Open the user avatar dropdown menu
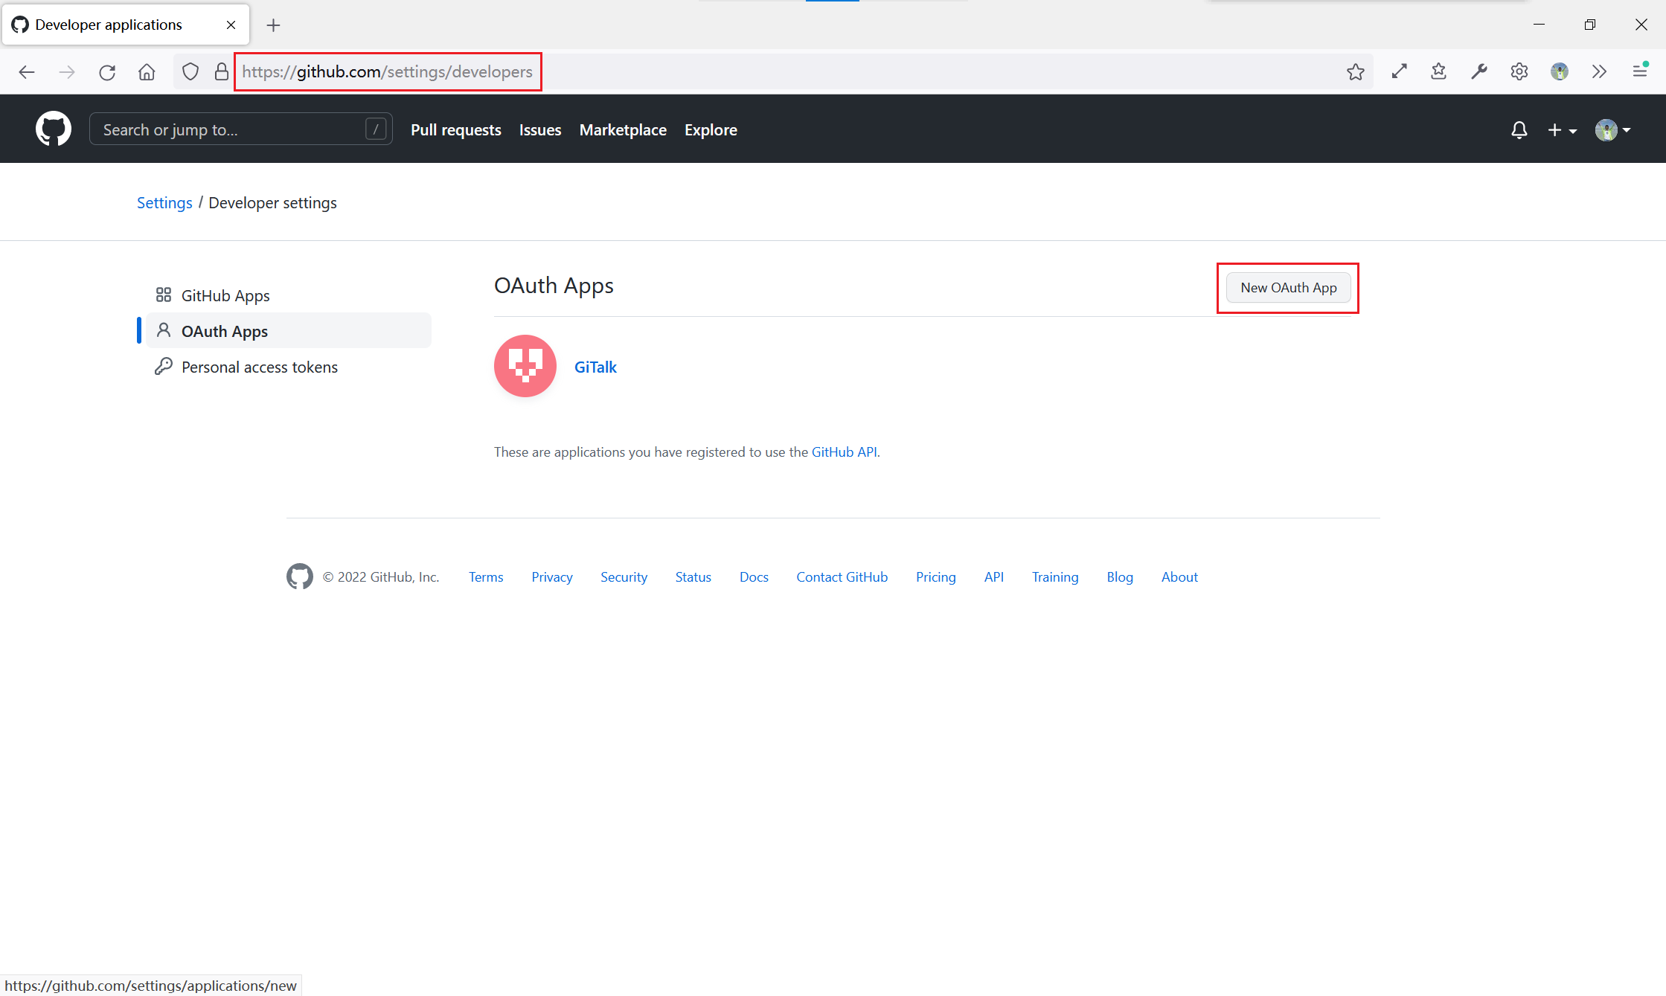This screenshot has width=1666, height=996. pyautogui.click(x=1612, y=130)
